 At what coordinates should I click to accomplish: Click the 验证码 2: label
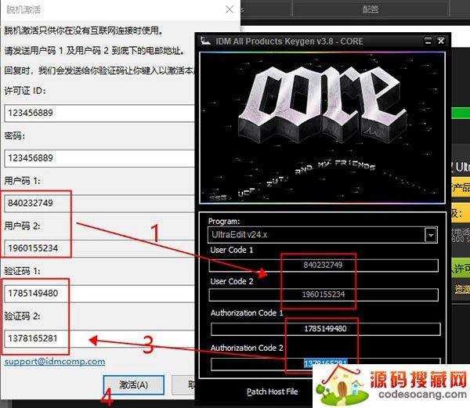tap(22, 316)
